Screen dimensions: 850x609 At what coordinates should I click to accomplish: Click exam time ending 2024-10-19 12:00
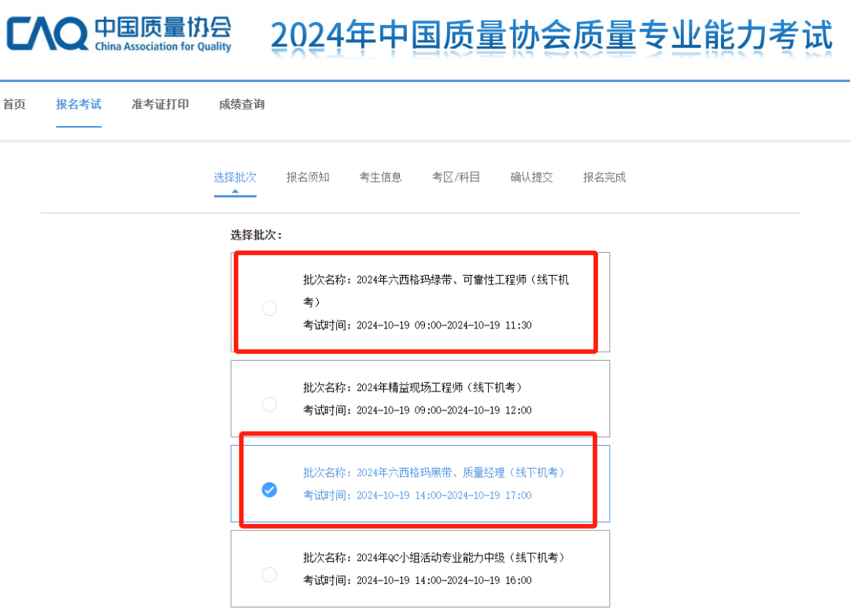pos(417,410)
